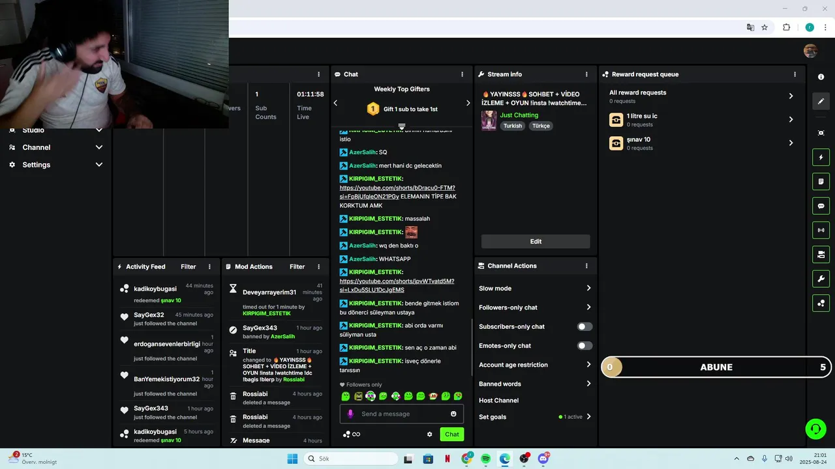The width and height of the screenshot is (835, 469).
Task: Open the Windows Start menu
Action: pos(292,459)
